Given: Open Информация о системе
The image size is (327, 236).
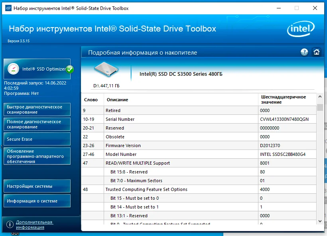Looking at the screenshot, I should [x=37, y=201].
